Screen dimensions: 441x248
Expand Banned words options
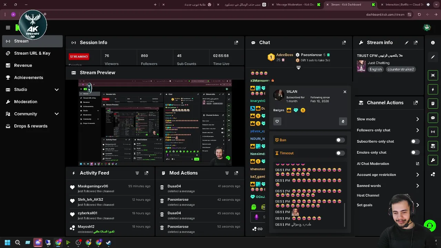pos(418,186)
